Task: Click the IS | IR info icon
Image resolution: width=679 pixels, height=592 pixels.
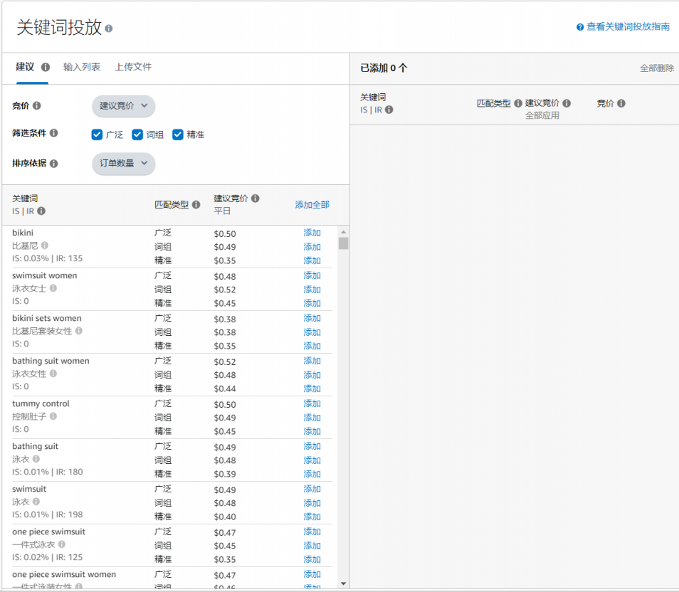Action: [42, 210]
